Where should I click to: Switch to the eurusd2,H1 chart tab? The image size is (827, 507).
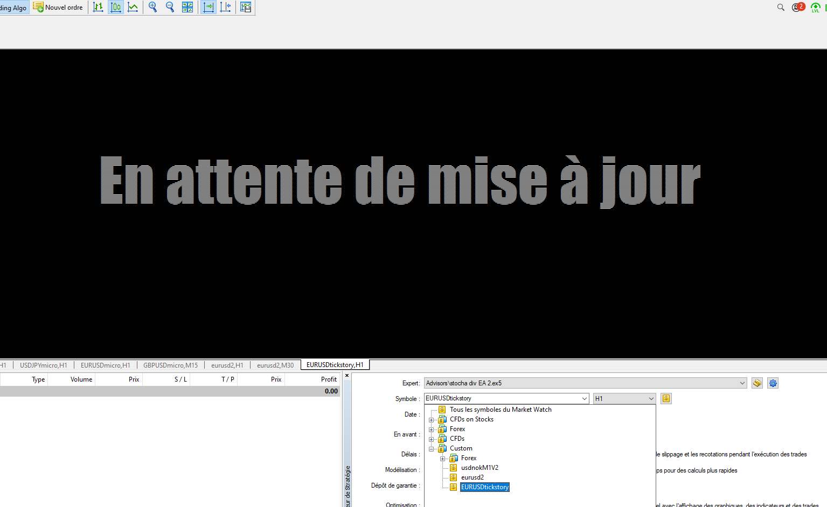click(x=227, y=365)
